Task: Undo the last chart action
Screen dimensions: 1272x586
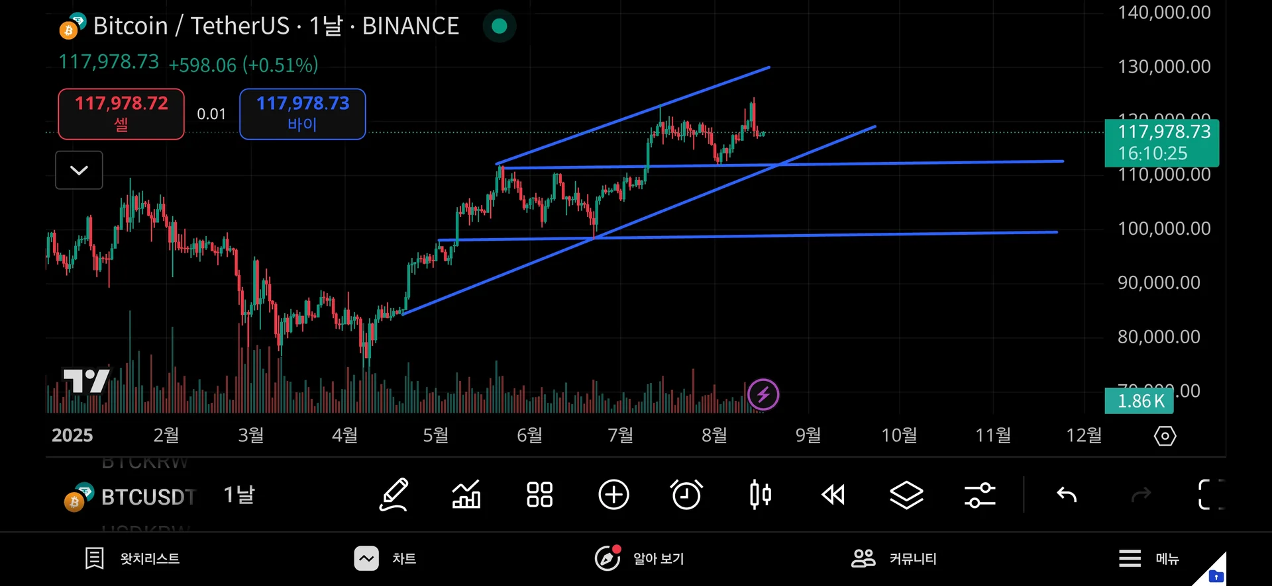Action: click(x=1067, y=495)
